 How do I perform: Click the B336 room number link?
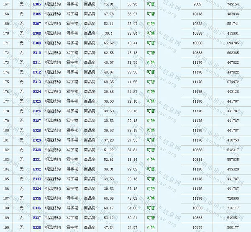point(37,208)
